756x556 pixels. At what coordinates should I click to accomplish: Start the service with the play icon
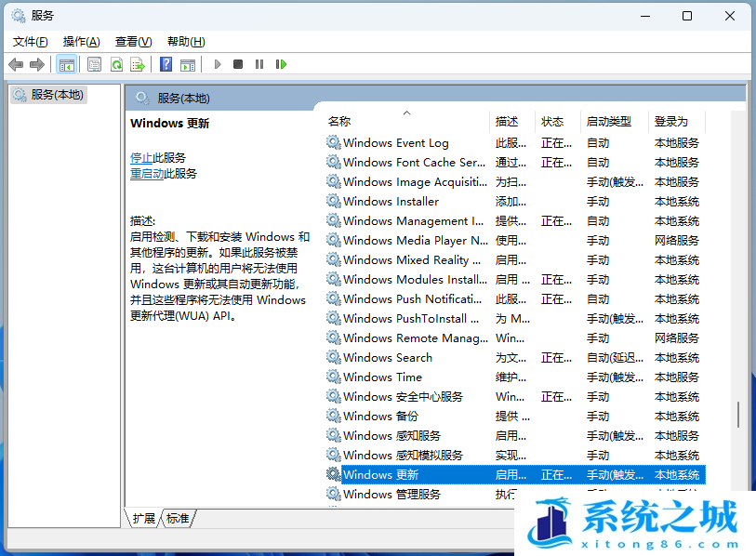pos(218,64)
